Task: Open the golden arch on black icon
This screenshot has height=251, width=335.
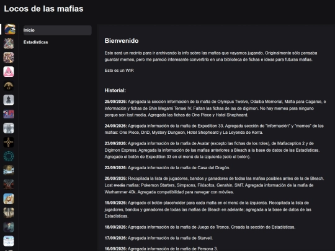Action: [9, 86]
